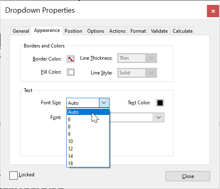
Task: Click the Close button
Action: pos(188,176)
